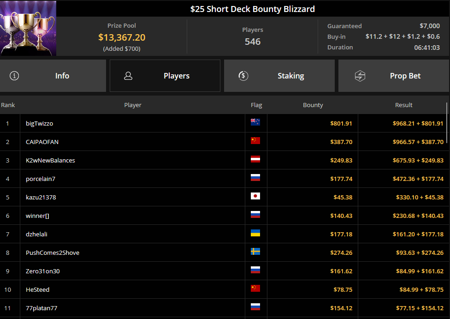Image resolution: width=450 pixels, height=319 pixels.
Task: Click the tournament title text
Action: click(x=253, y=9)
